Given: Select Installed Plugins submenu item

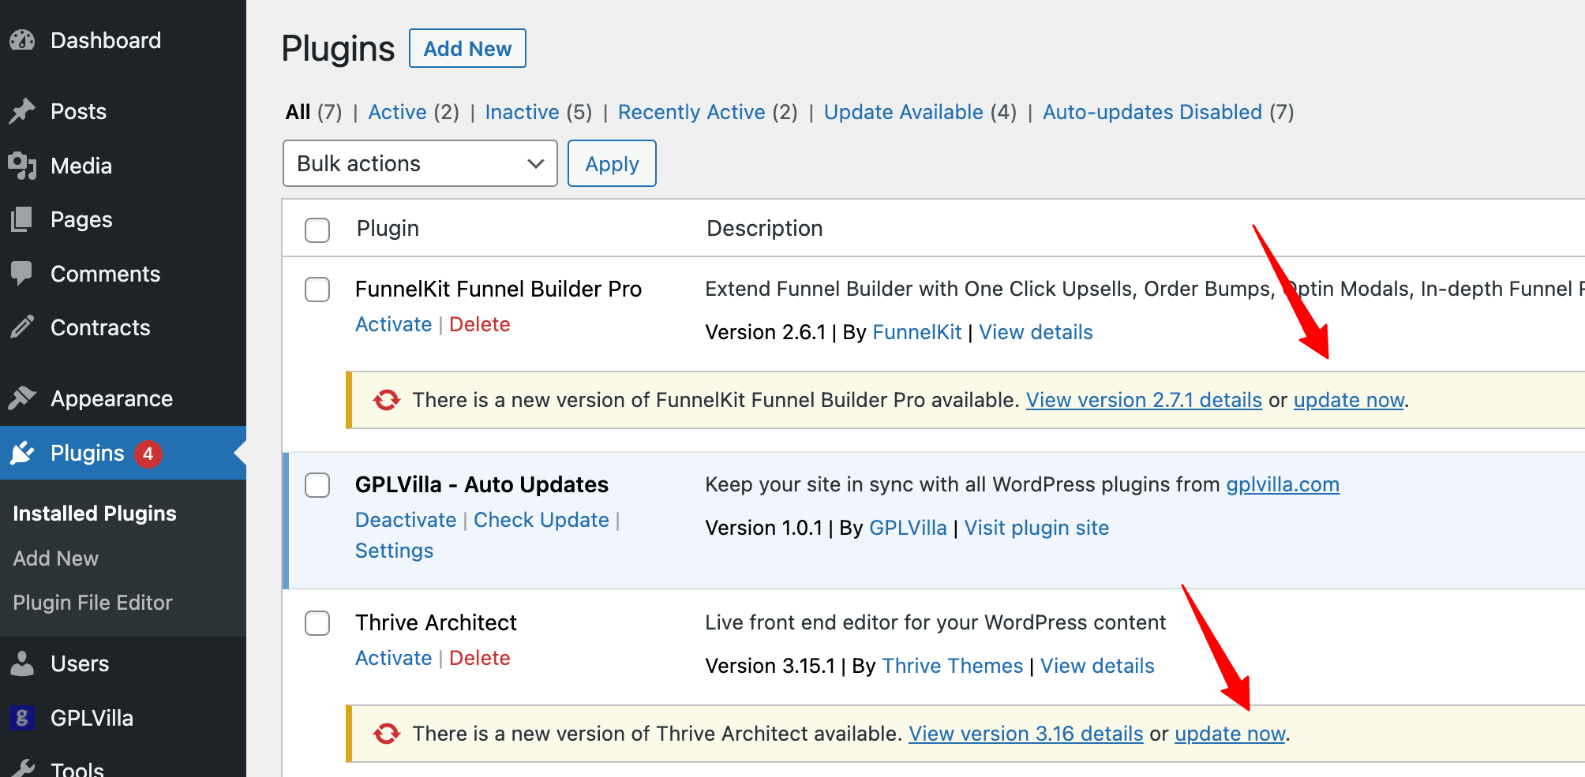Looking at the screenshot, I should [x=95, y=514].
